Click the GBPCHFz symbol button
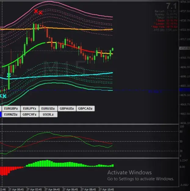190x191 pixels. pos(30,115)
